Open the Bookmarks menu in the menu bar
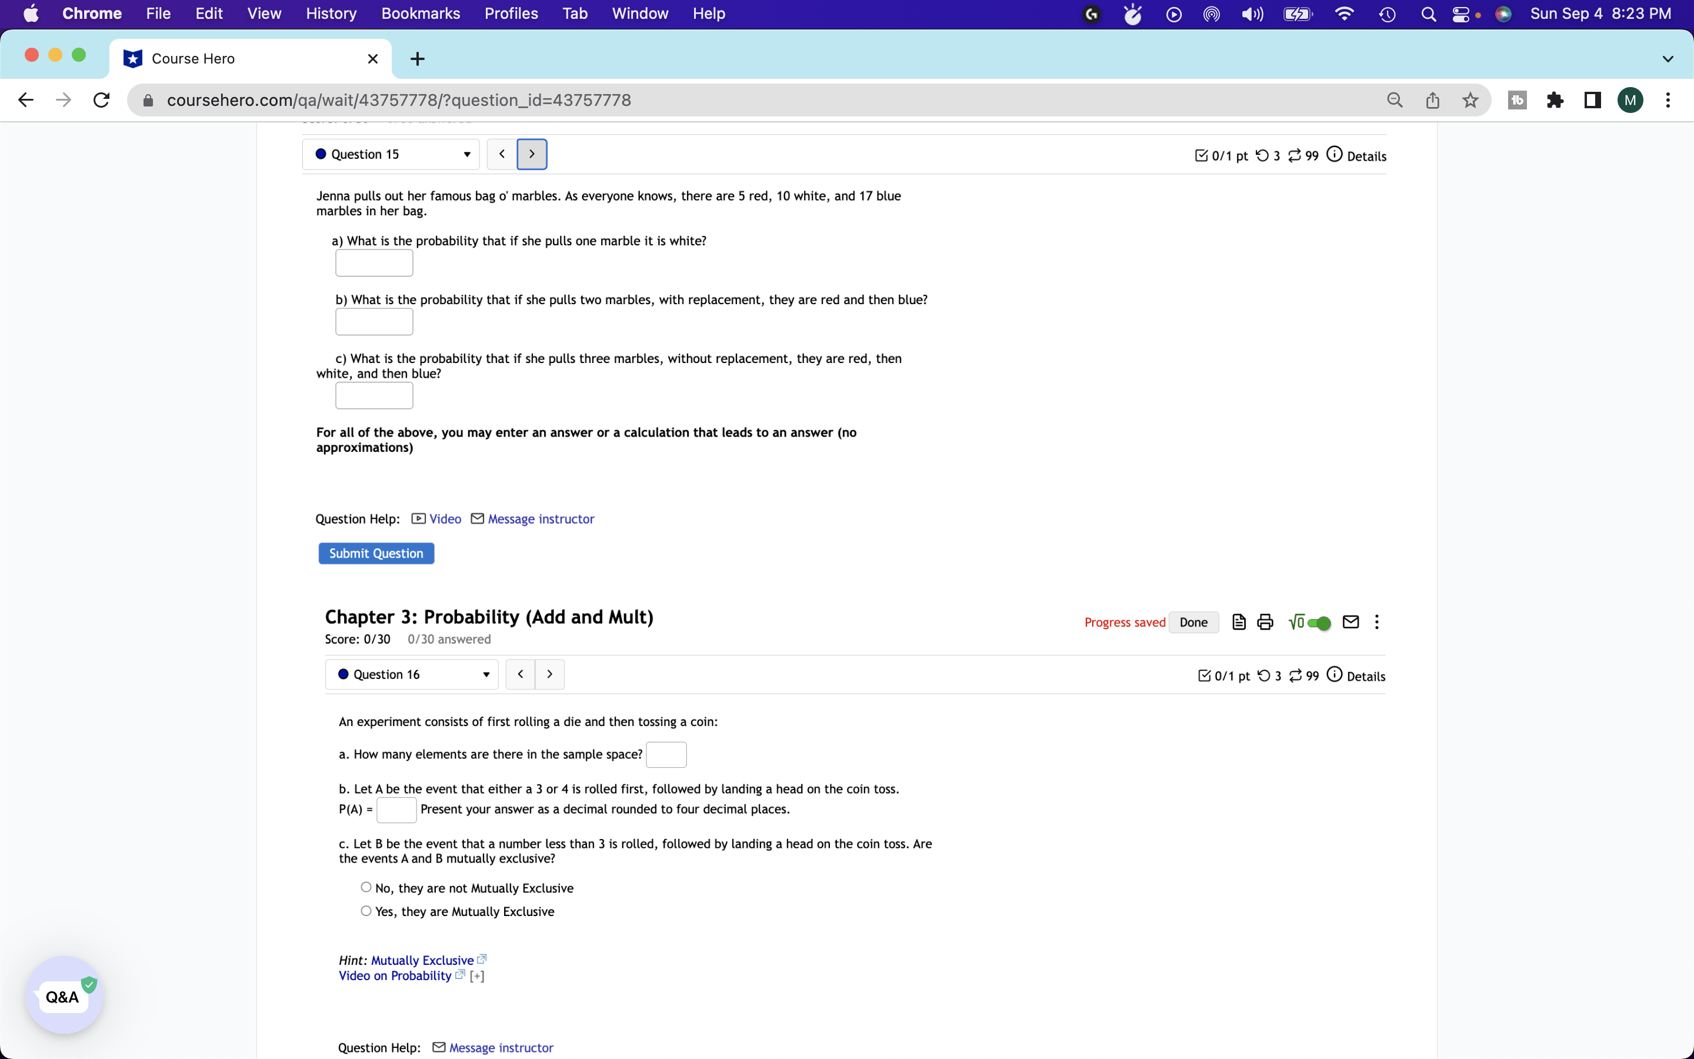Image resolution: width=1694 pixels, height=1059 pixels. [x=420, y=14]
